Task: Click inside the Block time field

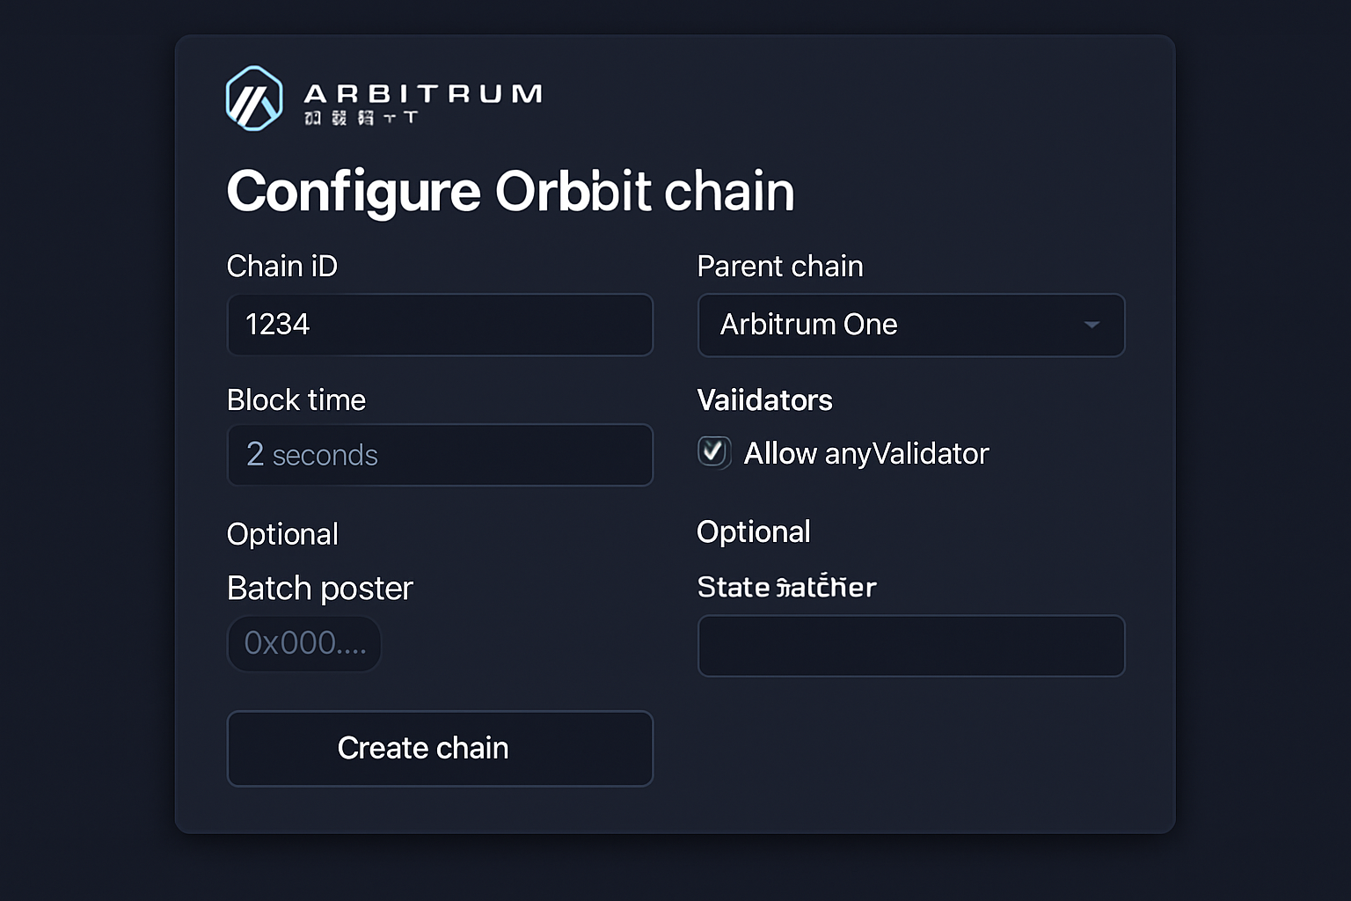Action: tap(440, 455)
